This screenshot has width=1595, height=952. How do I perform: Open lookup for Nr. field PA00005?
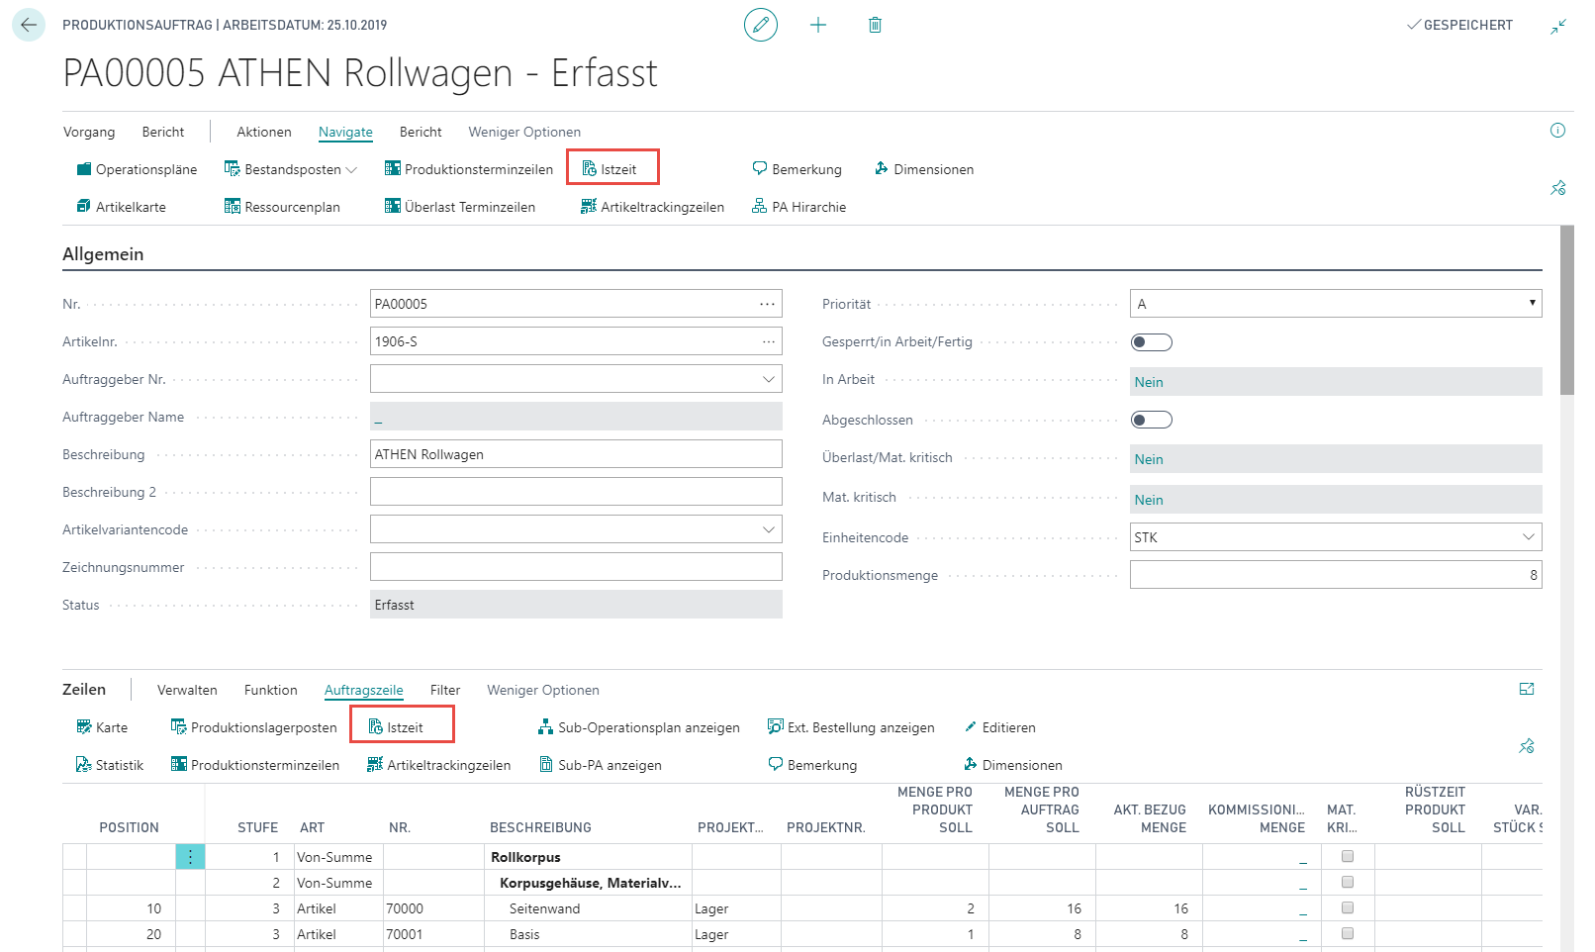[x=768, y=304]
